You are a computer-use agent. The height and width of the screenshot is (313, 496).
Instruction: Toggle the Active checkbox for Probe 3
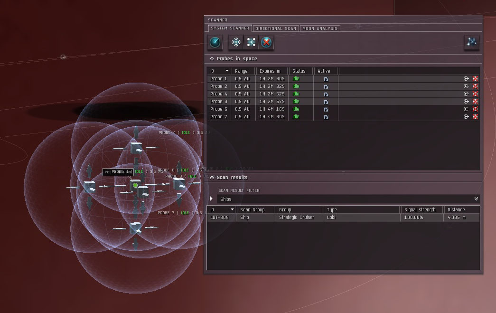pos(326,102)
